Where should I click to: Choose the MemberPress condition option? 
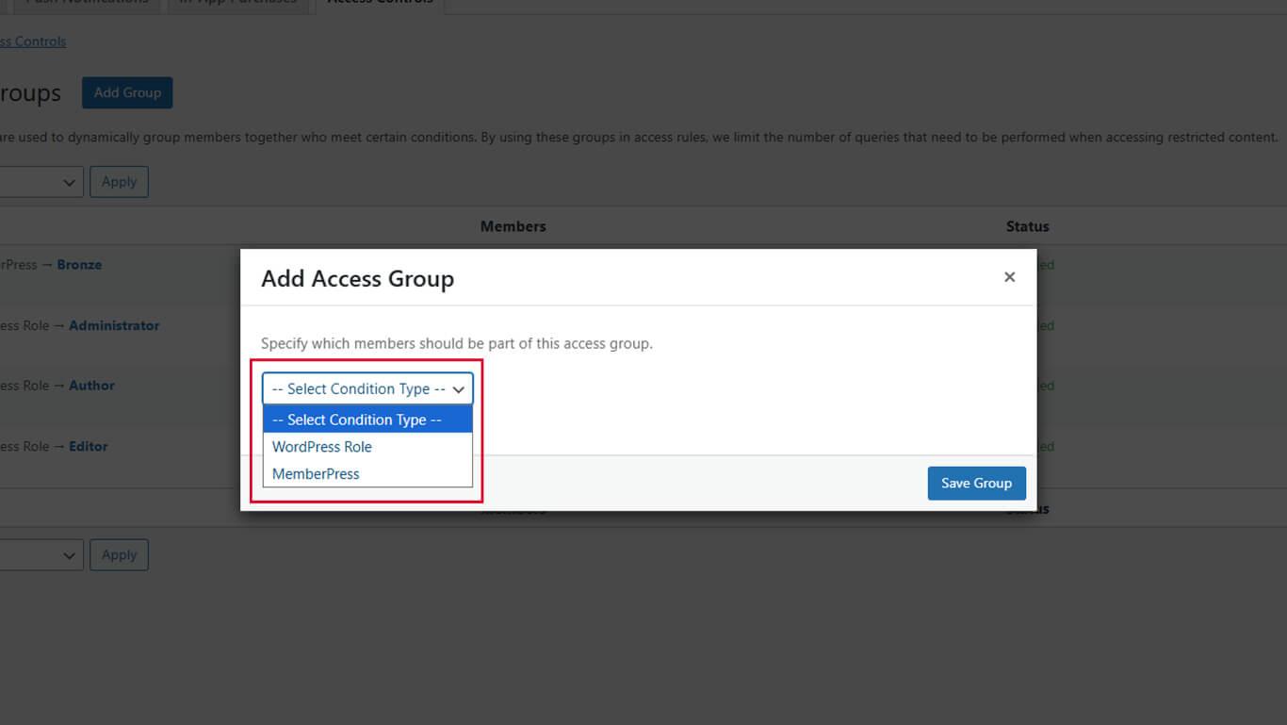[316, 474]
